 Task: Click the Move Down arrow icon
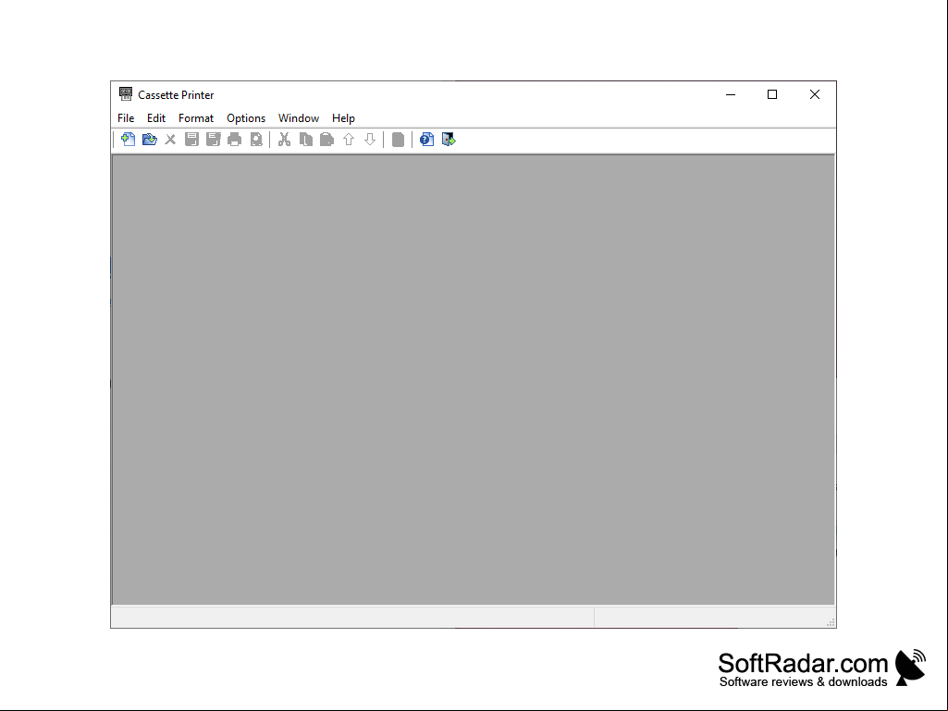[370, 140]
